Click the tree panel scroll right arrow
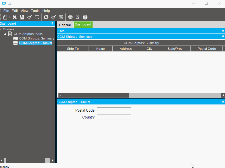This screenshot has height=168, width=225. (x=53, y=160)
